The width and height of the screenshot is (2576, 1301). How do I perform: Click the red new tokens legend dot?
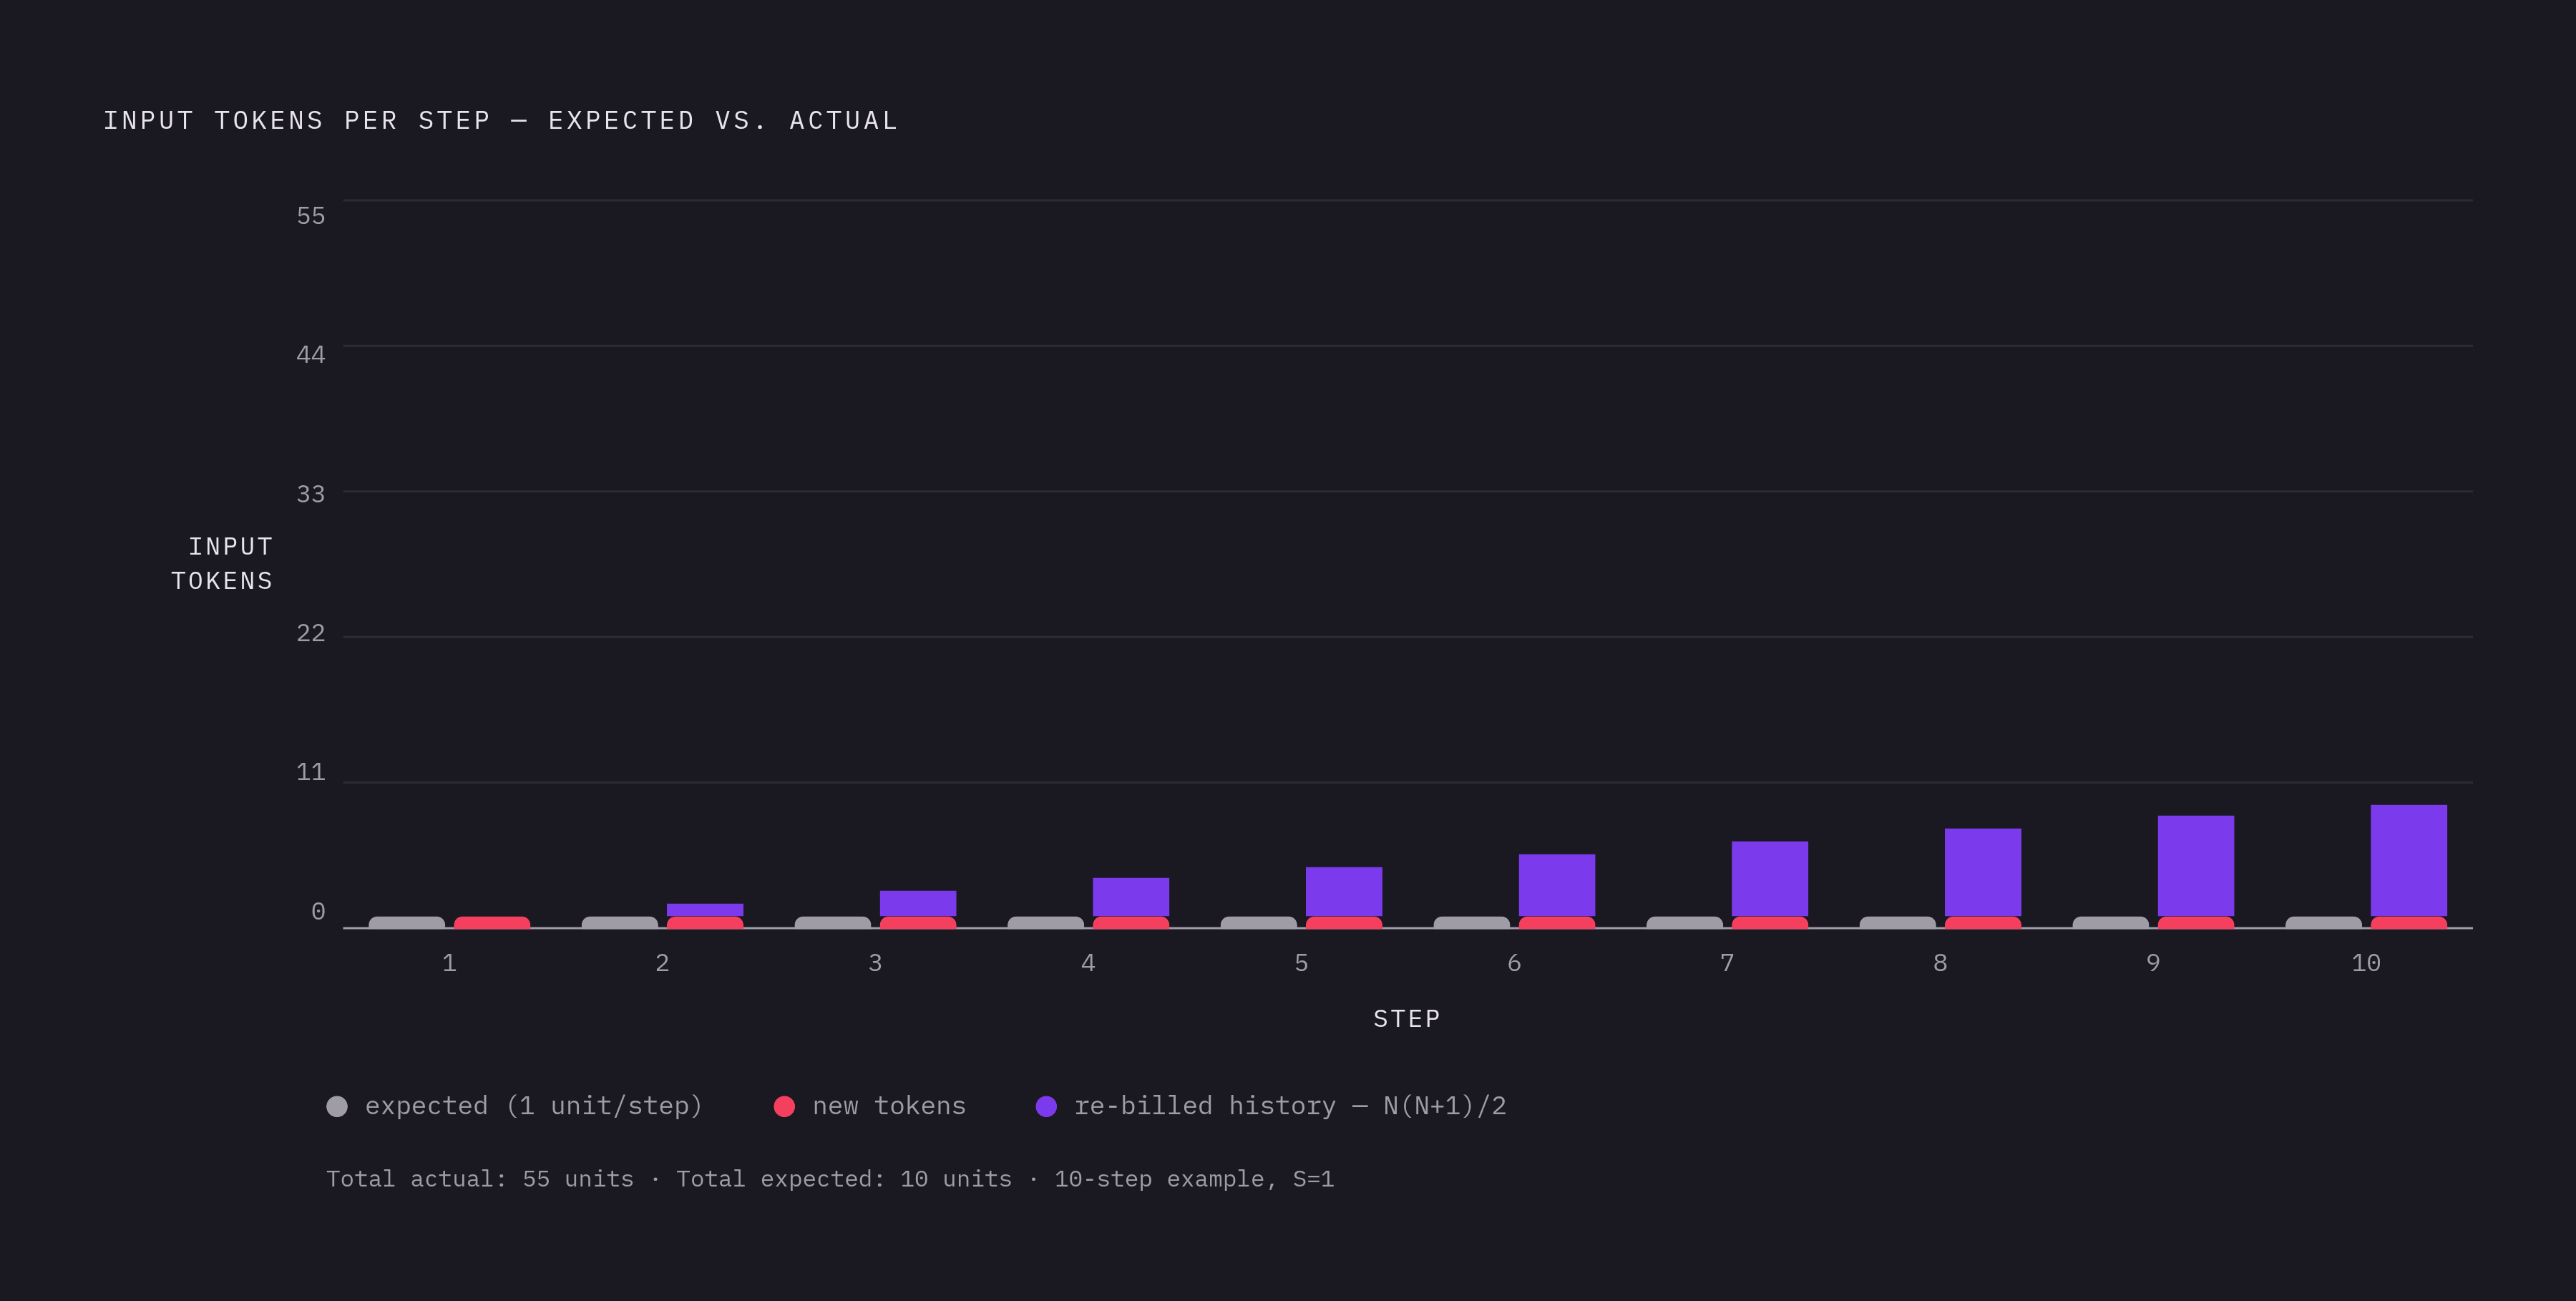(784, 1106)
